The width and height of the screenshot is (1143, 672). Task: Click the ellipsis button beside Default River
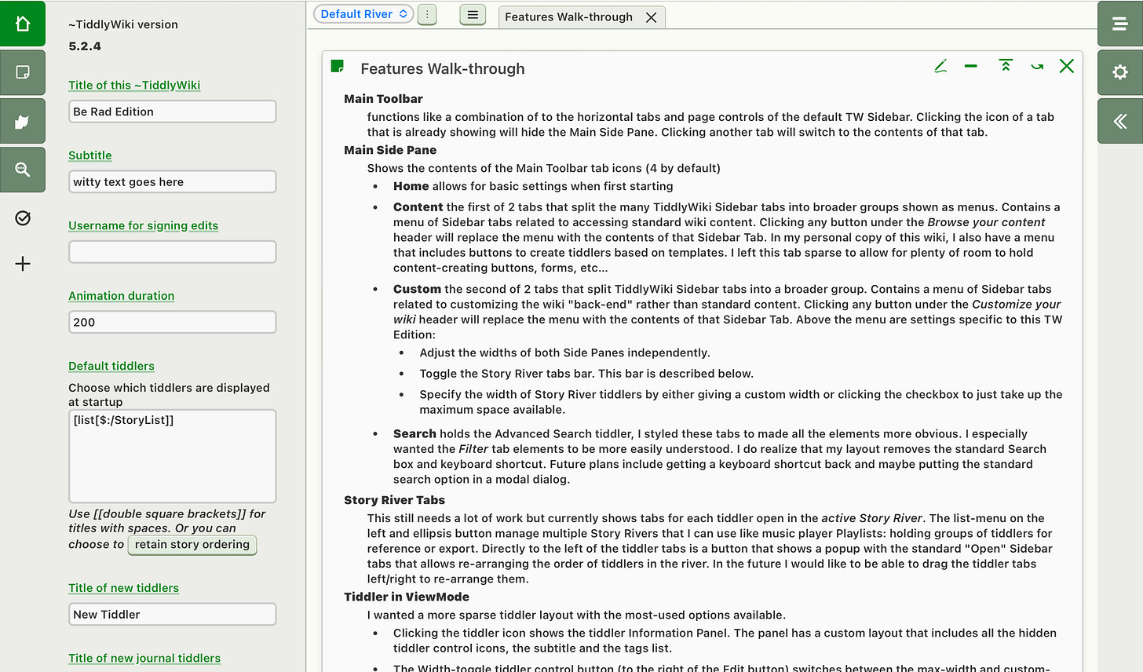tap(427, 14)
